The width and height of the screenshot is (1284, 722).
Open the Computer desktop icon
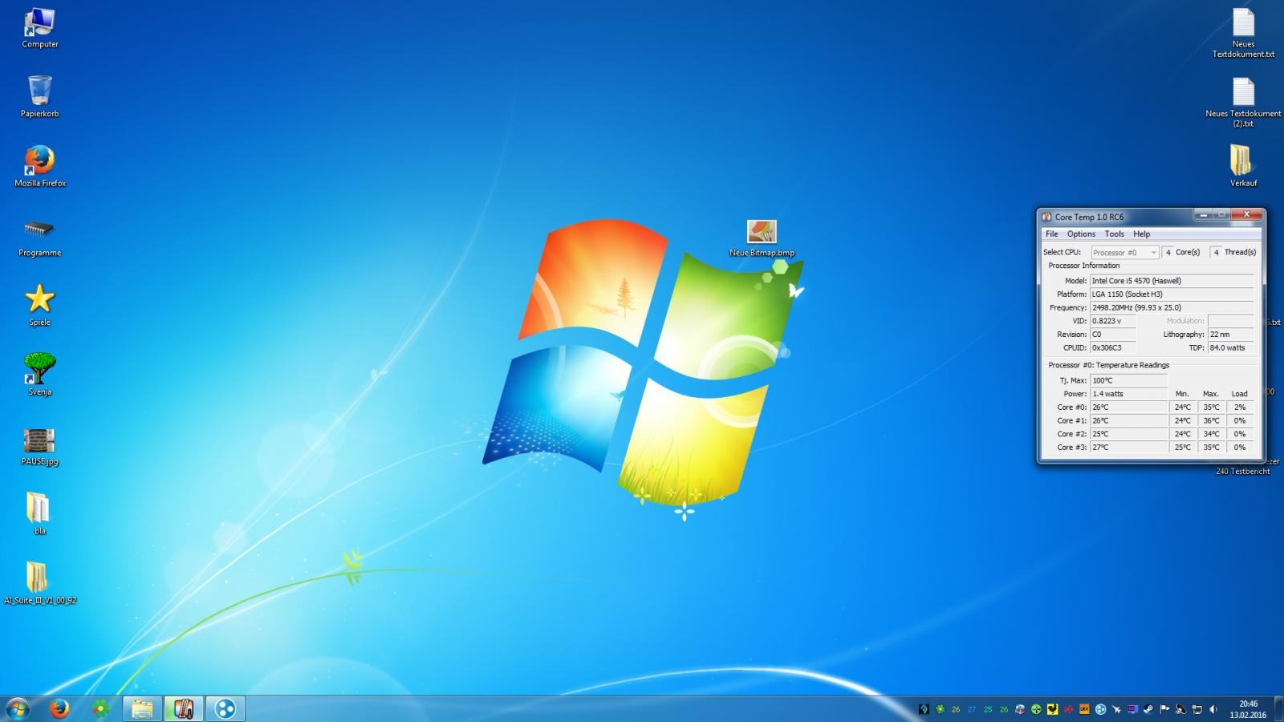[39, 28]
